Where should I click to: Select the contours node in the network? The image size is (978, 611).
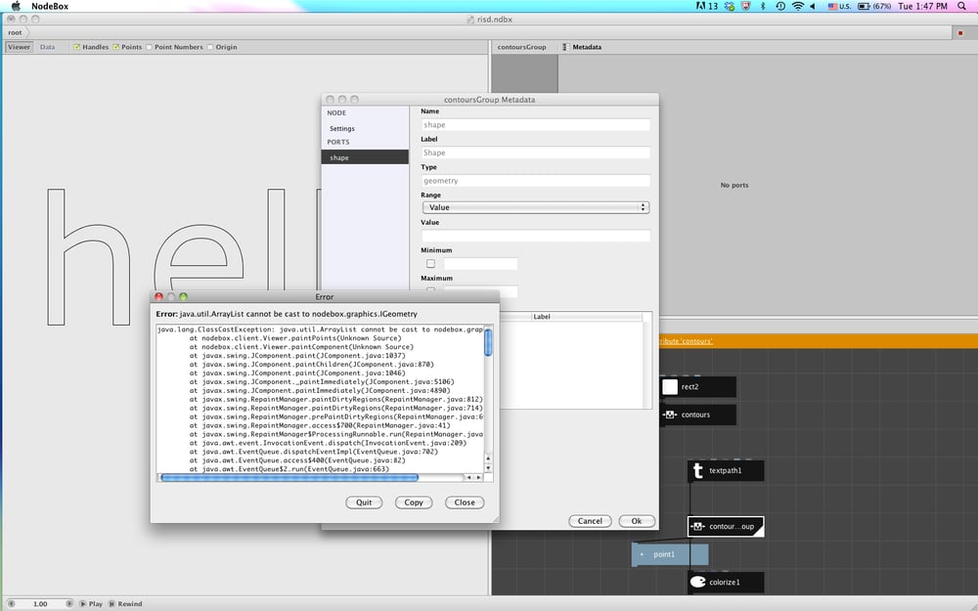[698, 415]
